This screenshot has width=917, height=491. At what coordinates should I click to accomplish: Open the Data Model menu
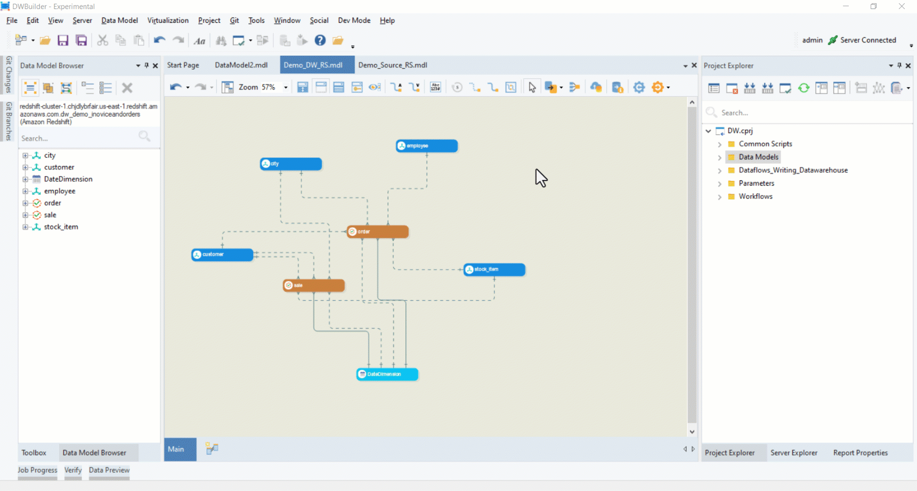pos(119,20)
